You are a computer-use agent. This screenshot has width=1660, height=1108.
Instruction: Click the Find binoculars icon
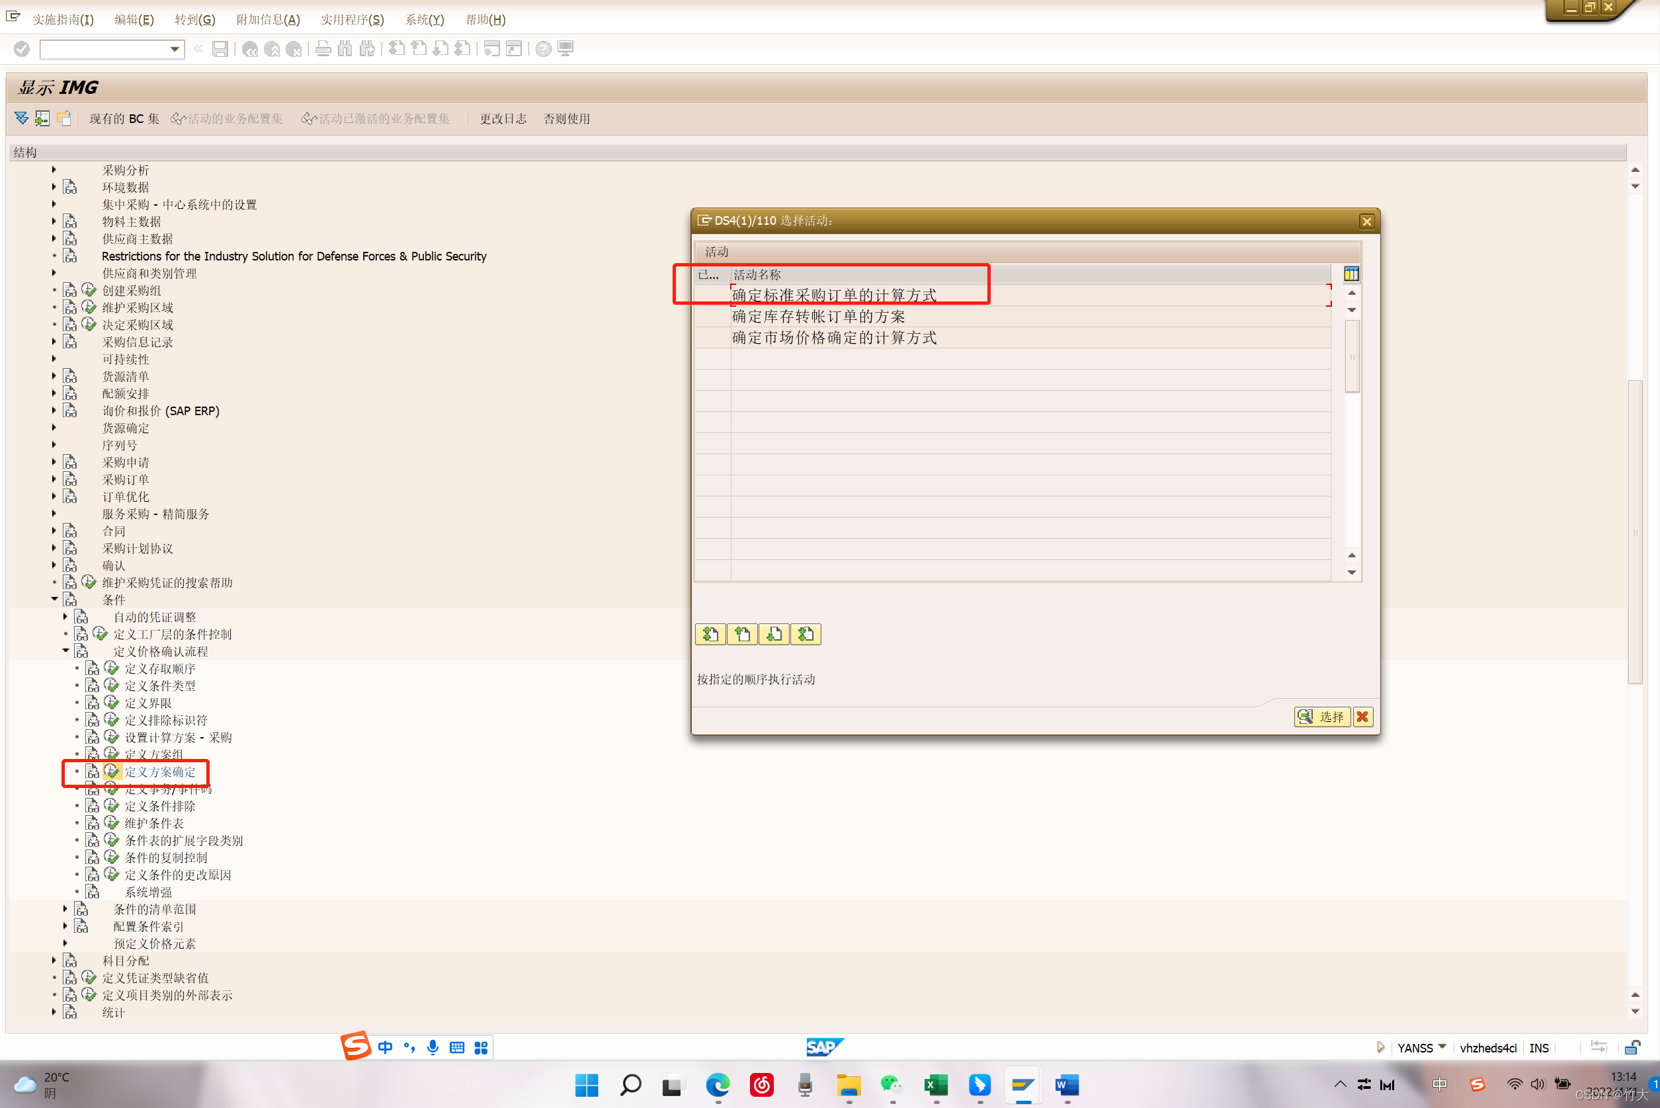(345, 49)
